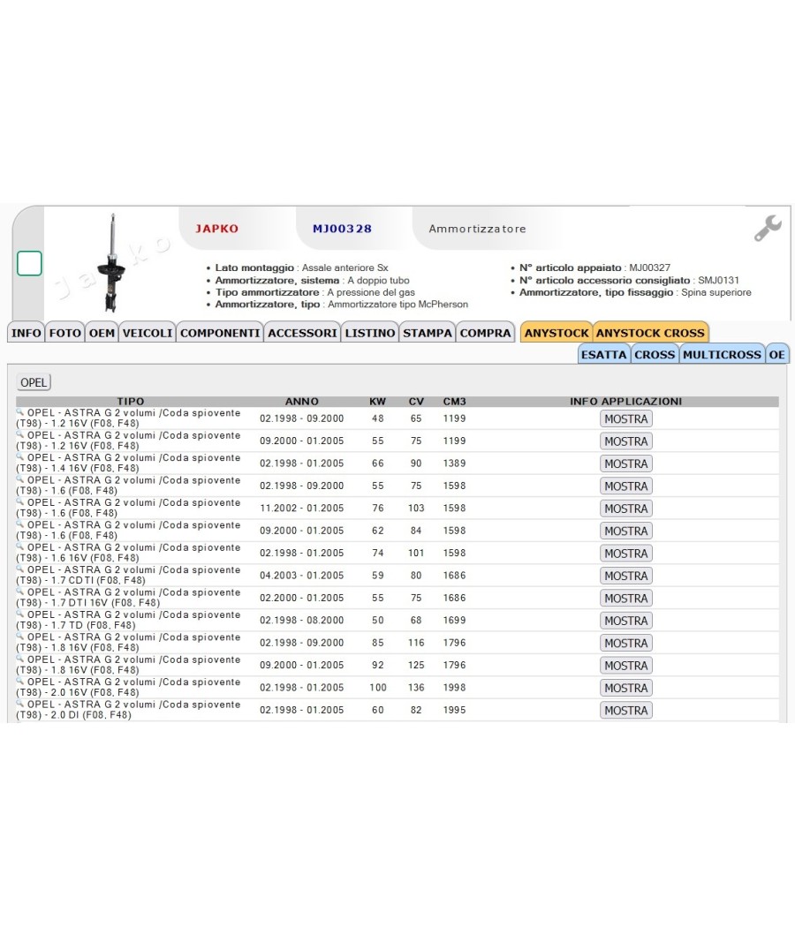Click the Ammortizzatore product title

pos(477,229)
